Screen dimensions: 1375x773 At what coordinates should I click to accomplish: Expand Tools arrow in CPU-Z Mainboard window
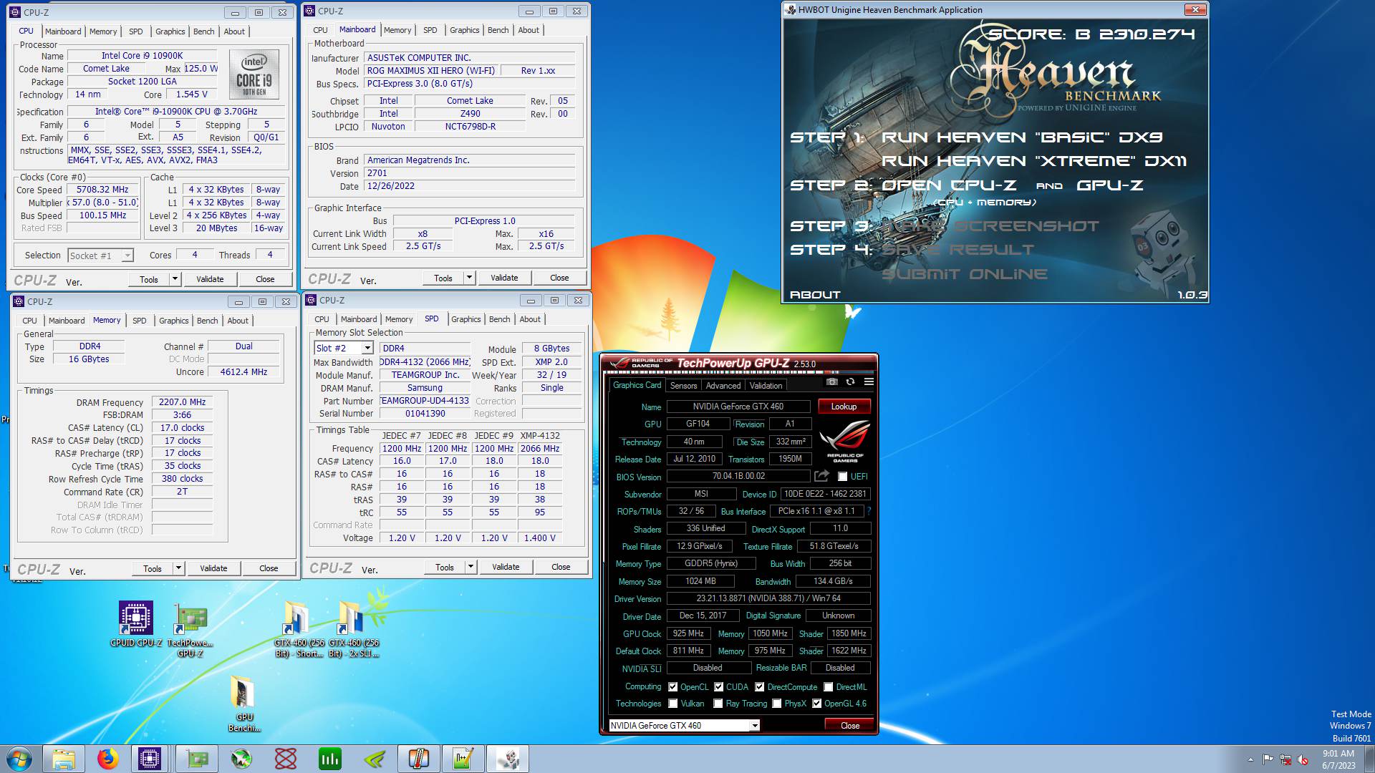click(x=469, y=278)
